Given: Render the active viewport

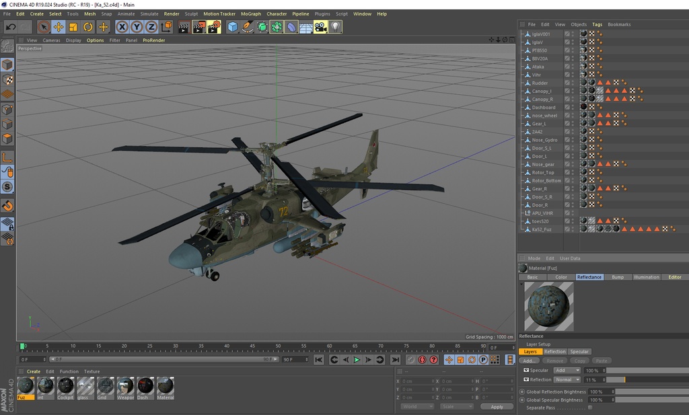Looking at the screenshot, I should coord(182,27).
